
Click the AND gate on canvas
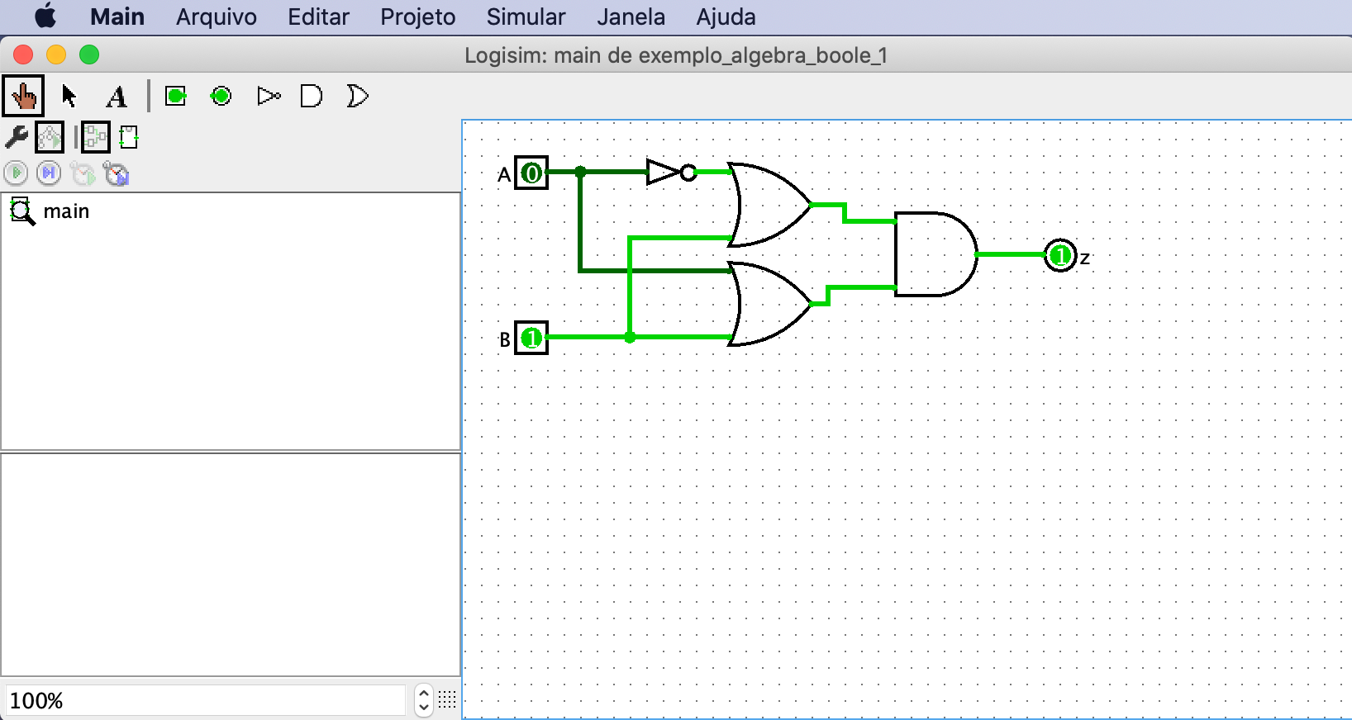[x=935, y=254]
